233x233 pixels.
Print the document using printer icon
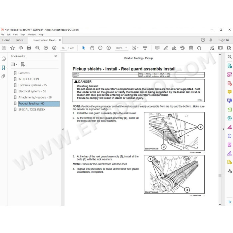[29, 48]
